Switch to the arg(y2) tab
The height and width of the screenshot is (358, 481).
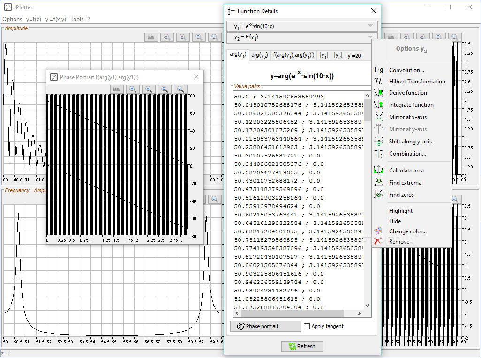tap(260, 55)
